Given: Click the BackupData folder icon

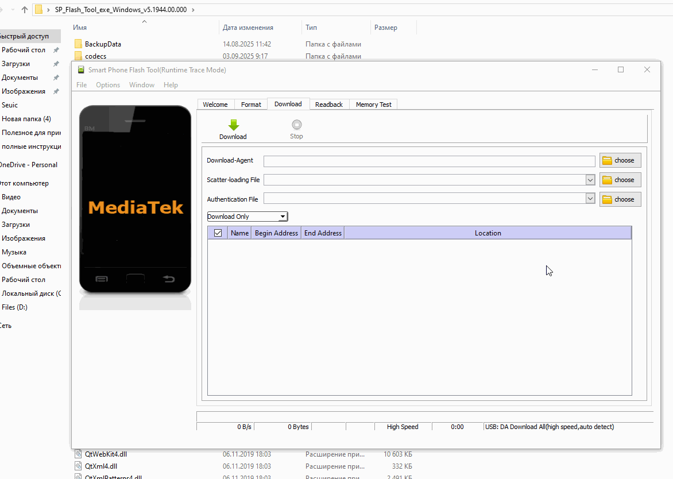Looking at the screenshot, I should (79, 44).
